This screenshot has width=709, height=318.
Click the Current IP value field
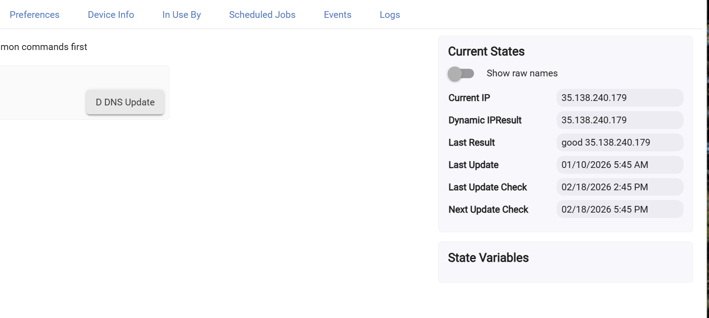pyautogui.click(x=619, y=98)
